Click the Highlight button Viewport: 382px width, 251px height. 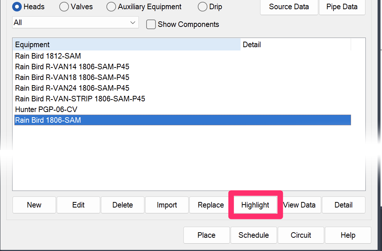[x=255, y=205]
